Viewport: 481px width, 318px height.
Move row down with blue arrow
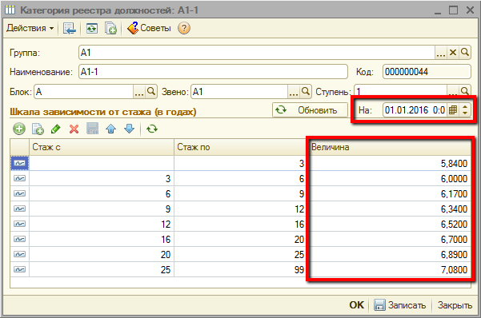(129, 129)
